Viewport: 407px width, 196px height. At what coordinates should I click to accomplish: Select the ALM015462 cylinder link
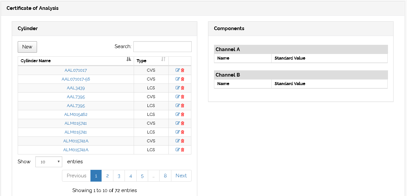(76, 115)
